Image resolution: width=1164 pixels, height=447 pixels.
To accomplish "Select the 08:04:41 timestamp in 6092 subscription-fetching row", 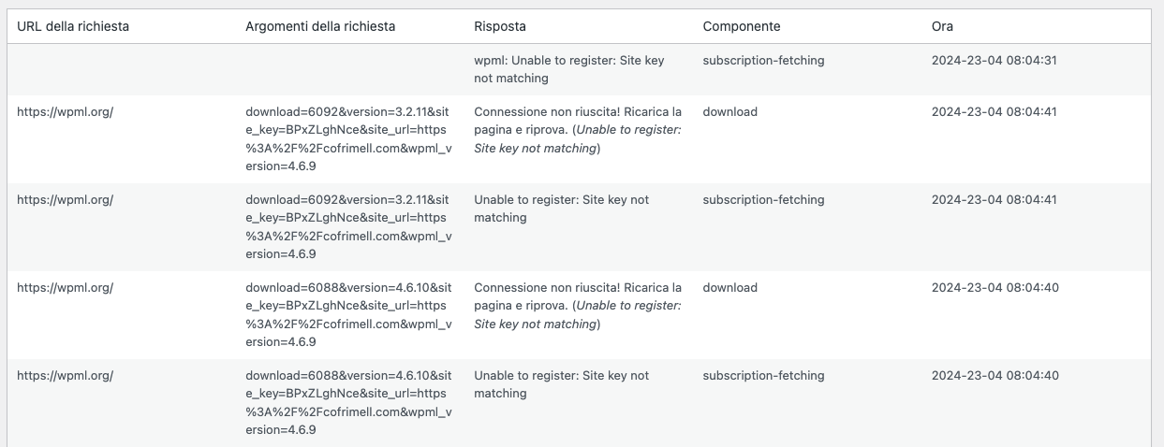I will click(995, 199).
